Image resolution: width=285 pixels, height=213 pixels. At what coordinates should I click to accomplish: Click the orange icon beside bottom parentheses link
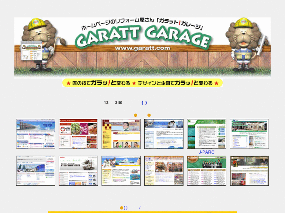(122, 208)
